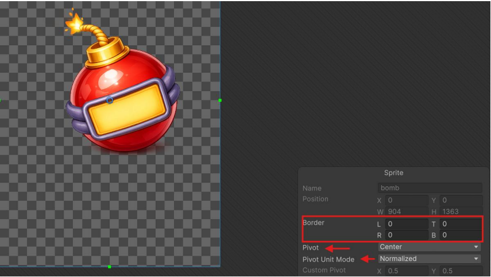Click the Border R input field

407,235
